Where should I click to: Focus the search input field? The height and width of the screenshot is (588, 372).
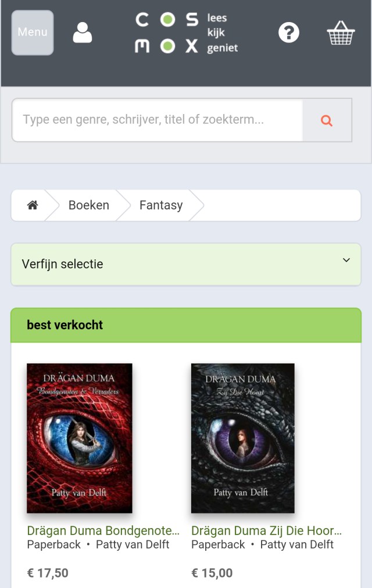[158, 120]
